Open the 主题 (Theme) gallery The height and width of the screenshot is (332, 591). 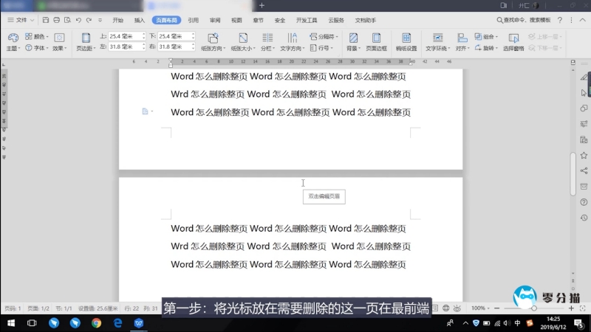[x=13, y=41]
